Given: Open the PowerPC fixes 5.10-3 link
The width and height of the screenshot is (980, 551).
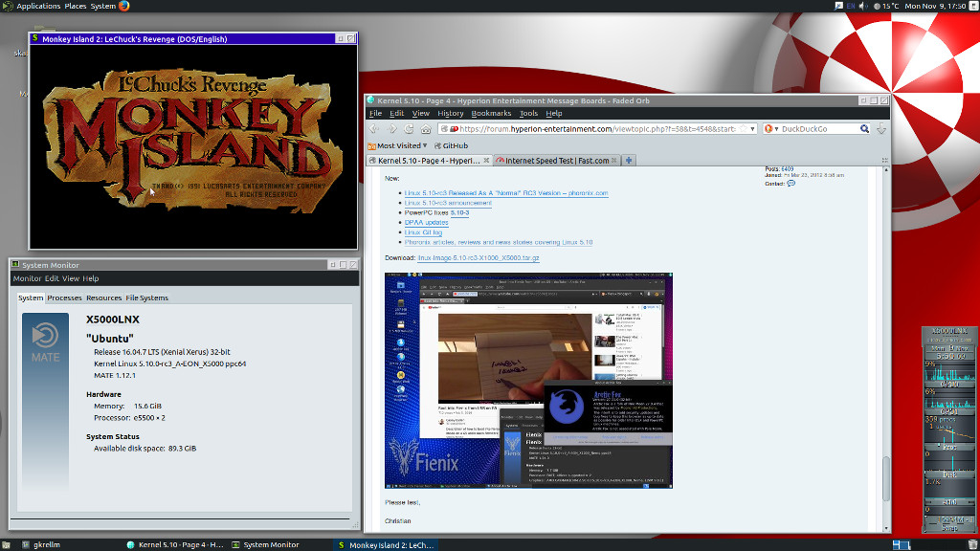Looking at the screenshot, I should 459,212.
